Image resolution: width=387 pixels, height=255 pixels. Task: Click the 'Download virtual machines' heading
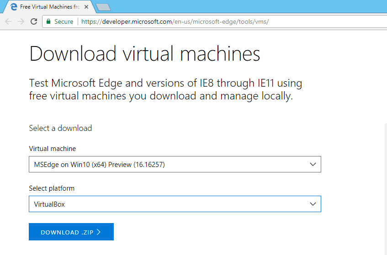(x=145, y=53)
